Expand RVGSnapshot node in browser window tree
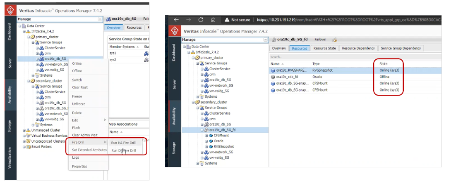The width and height of the screenshot is (451, 183). click(x=207, y=147)
